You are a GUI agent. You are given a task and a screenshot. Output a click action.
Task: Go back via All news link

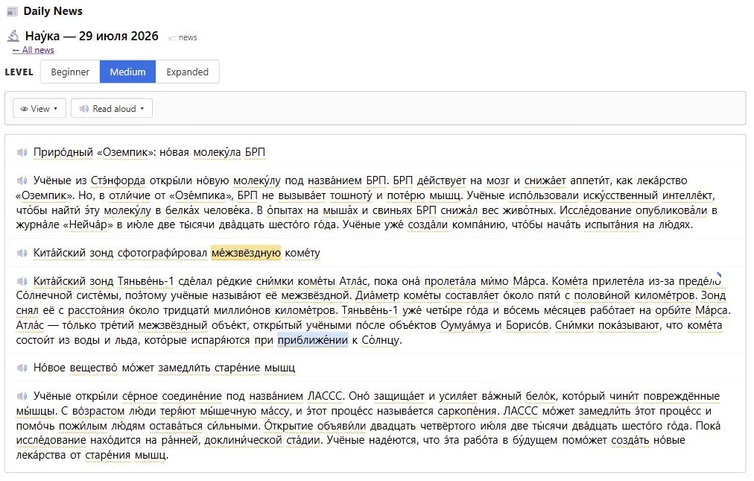coord(34,50)
